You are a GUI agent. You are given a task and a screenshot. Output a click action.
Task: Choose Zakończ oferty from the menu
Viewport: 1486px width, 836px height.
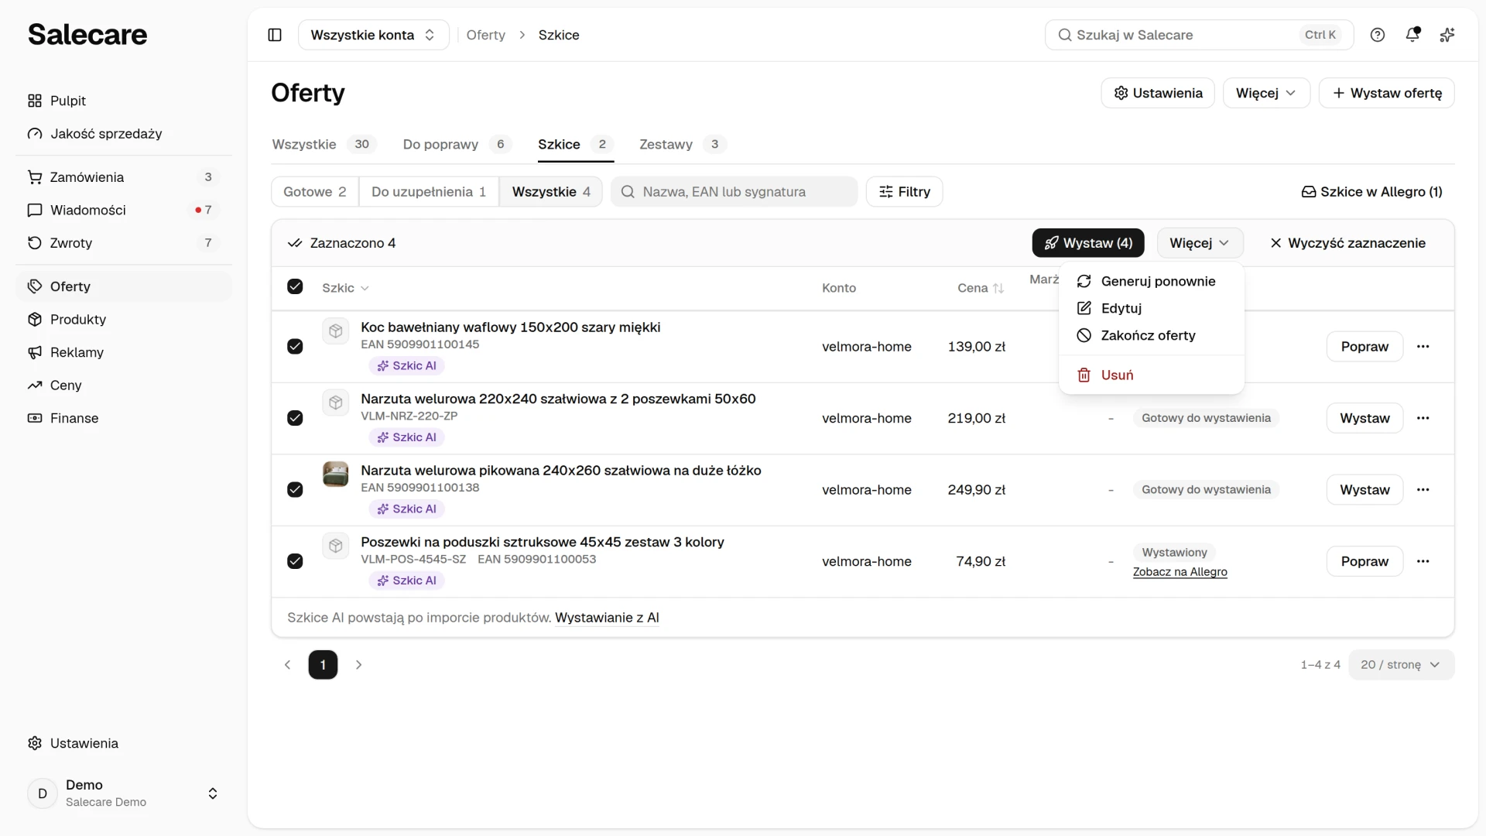(x=1151, y=336)
